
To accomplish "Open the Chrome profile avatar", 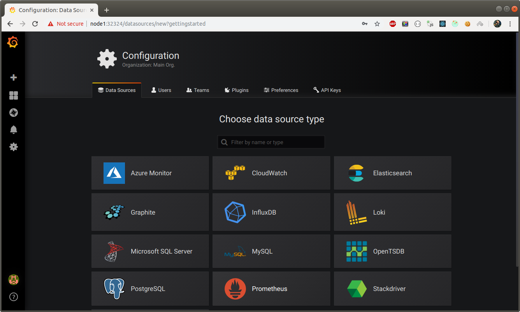I will (x=497, y=24).
